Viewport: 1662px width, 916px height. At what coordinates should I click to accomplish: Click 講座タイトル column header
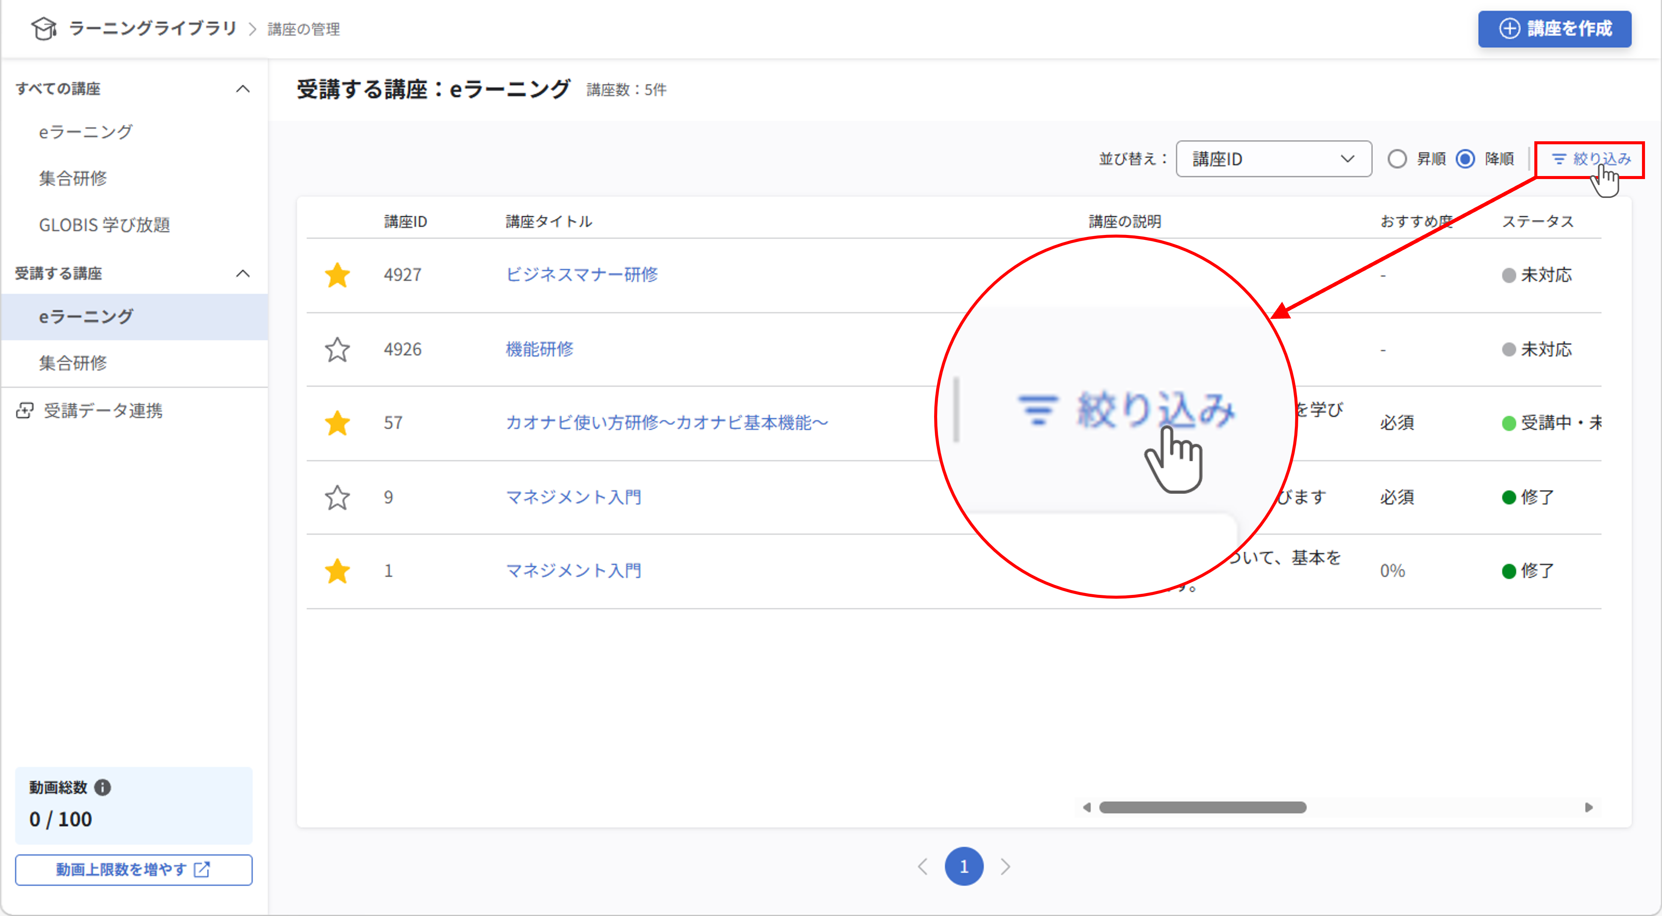pos(548,221)
